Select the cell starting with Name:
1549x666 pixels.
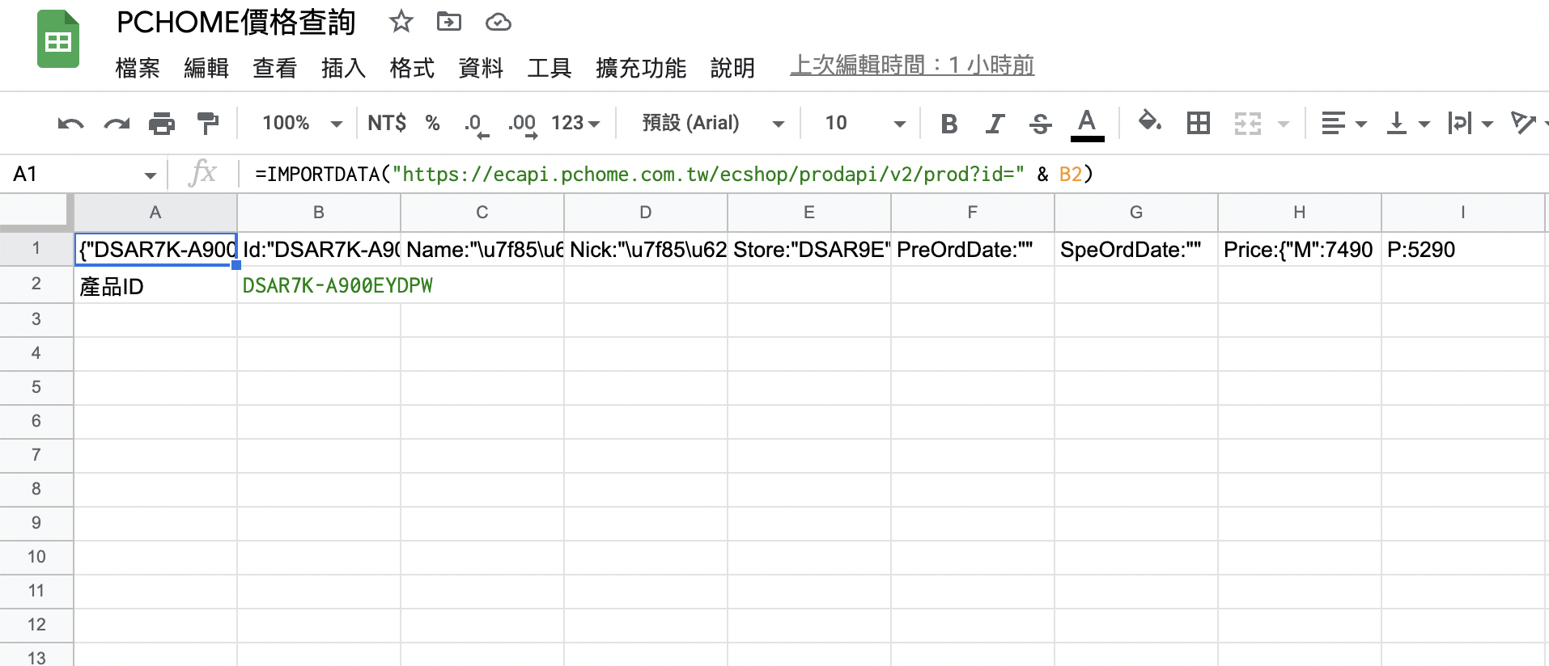(x=482, y=249)
